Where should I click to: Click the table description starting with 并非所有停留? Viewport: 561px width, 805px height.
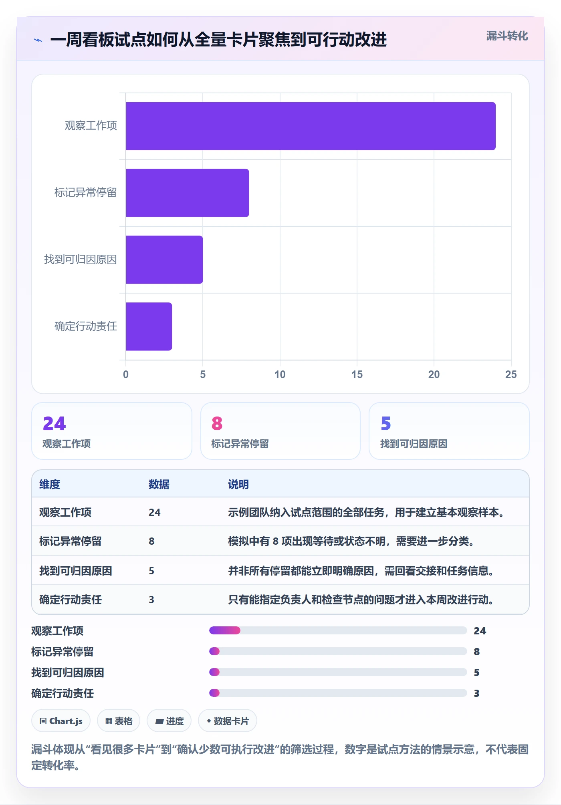tap(361, 571)
